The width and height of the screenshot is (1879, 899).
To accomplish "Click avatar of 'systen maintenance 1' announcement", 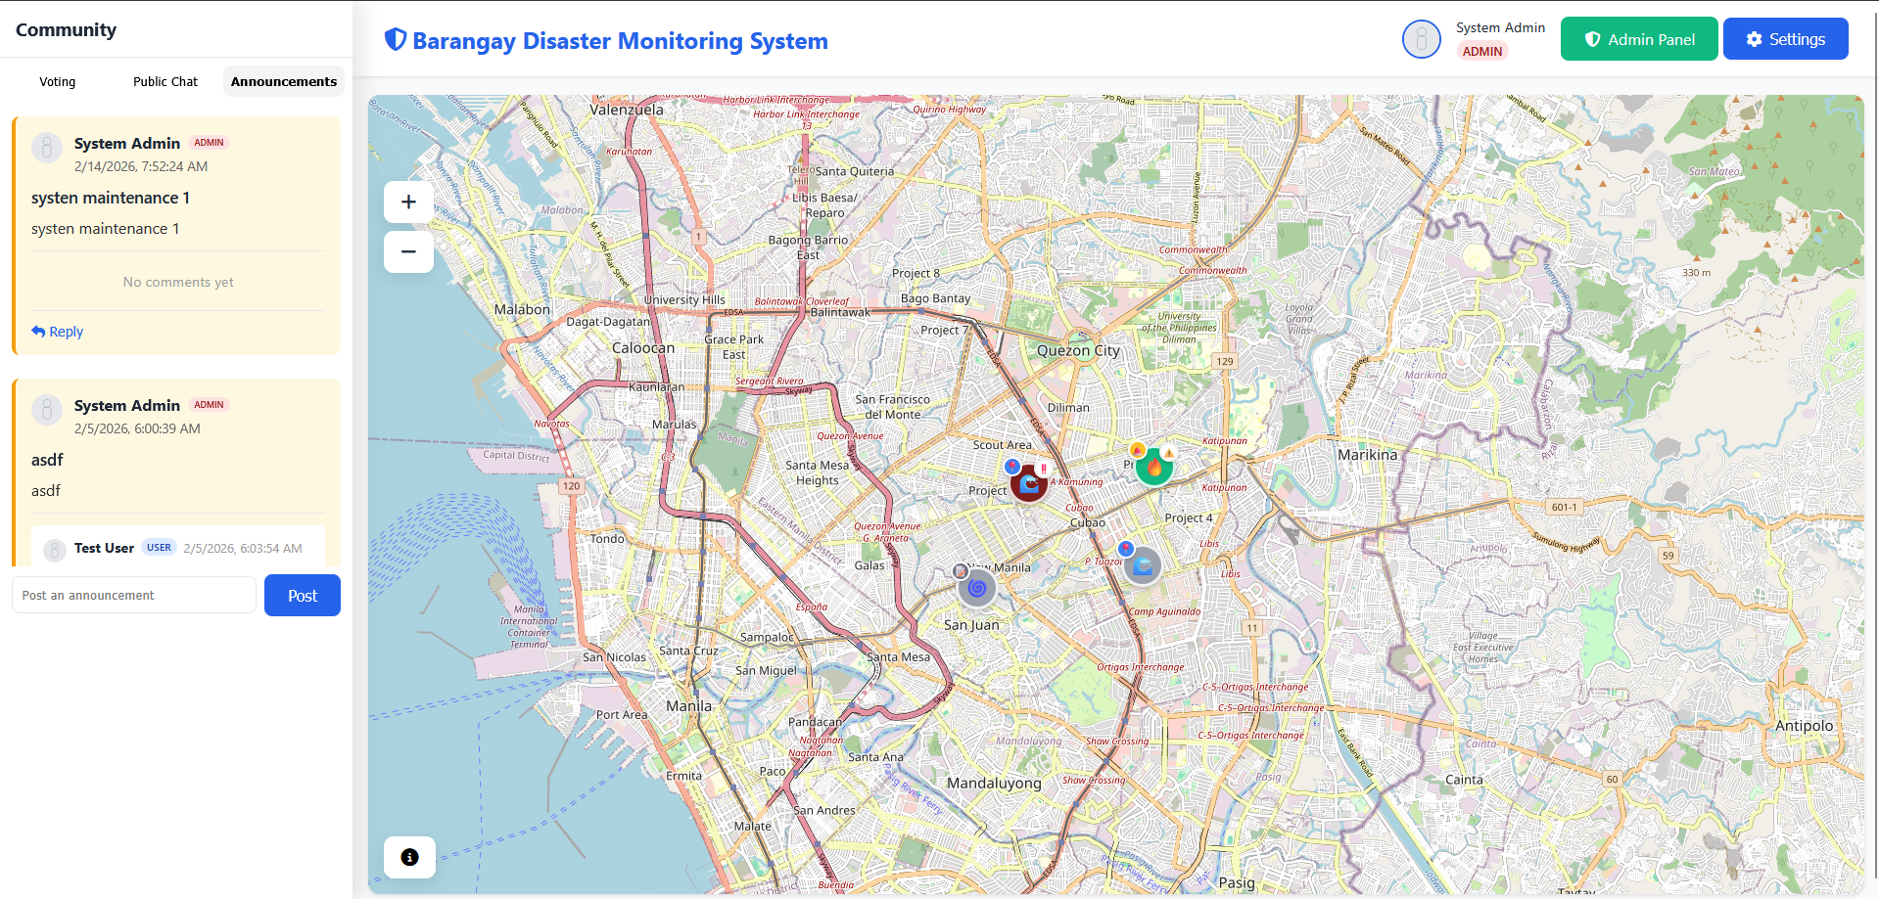I will tap(47, 148).
